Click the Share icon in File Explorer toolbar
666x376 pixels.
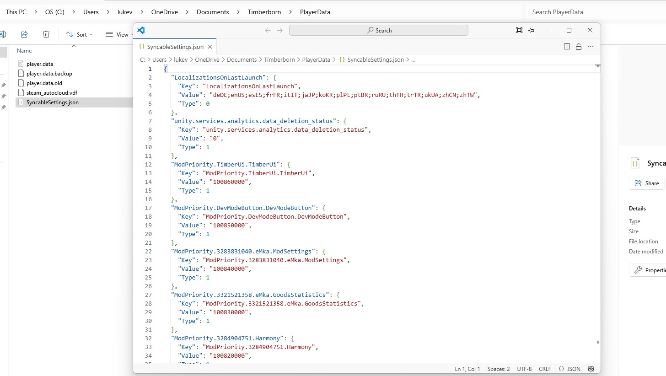pyautogui.click(x=25, y=34)
